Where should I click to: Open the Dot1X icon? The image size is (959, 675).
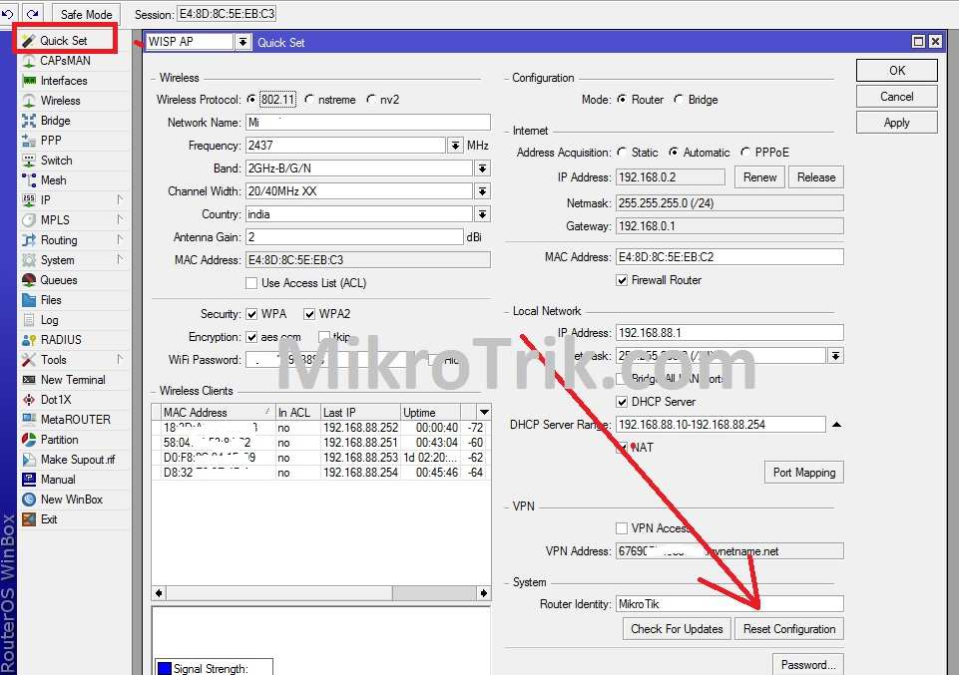pos(29,400)
